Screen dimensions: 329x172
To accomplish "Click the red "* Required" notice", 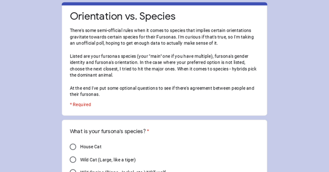I will tap(80, 105).
